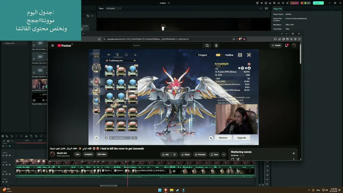
Task: Open Brave browser from the taskbar
Action: tap(166, 190)
